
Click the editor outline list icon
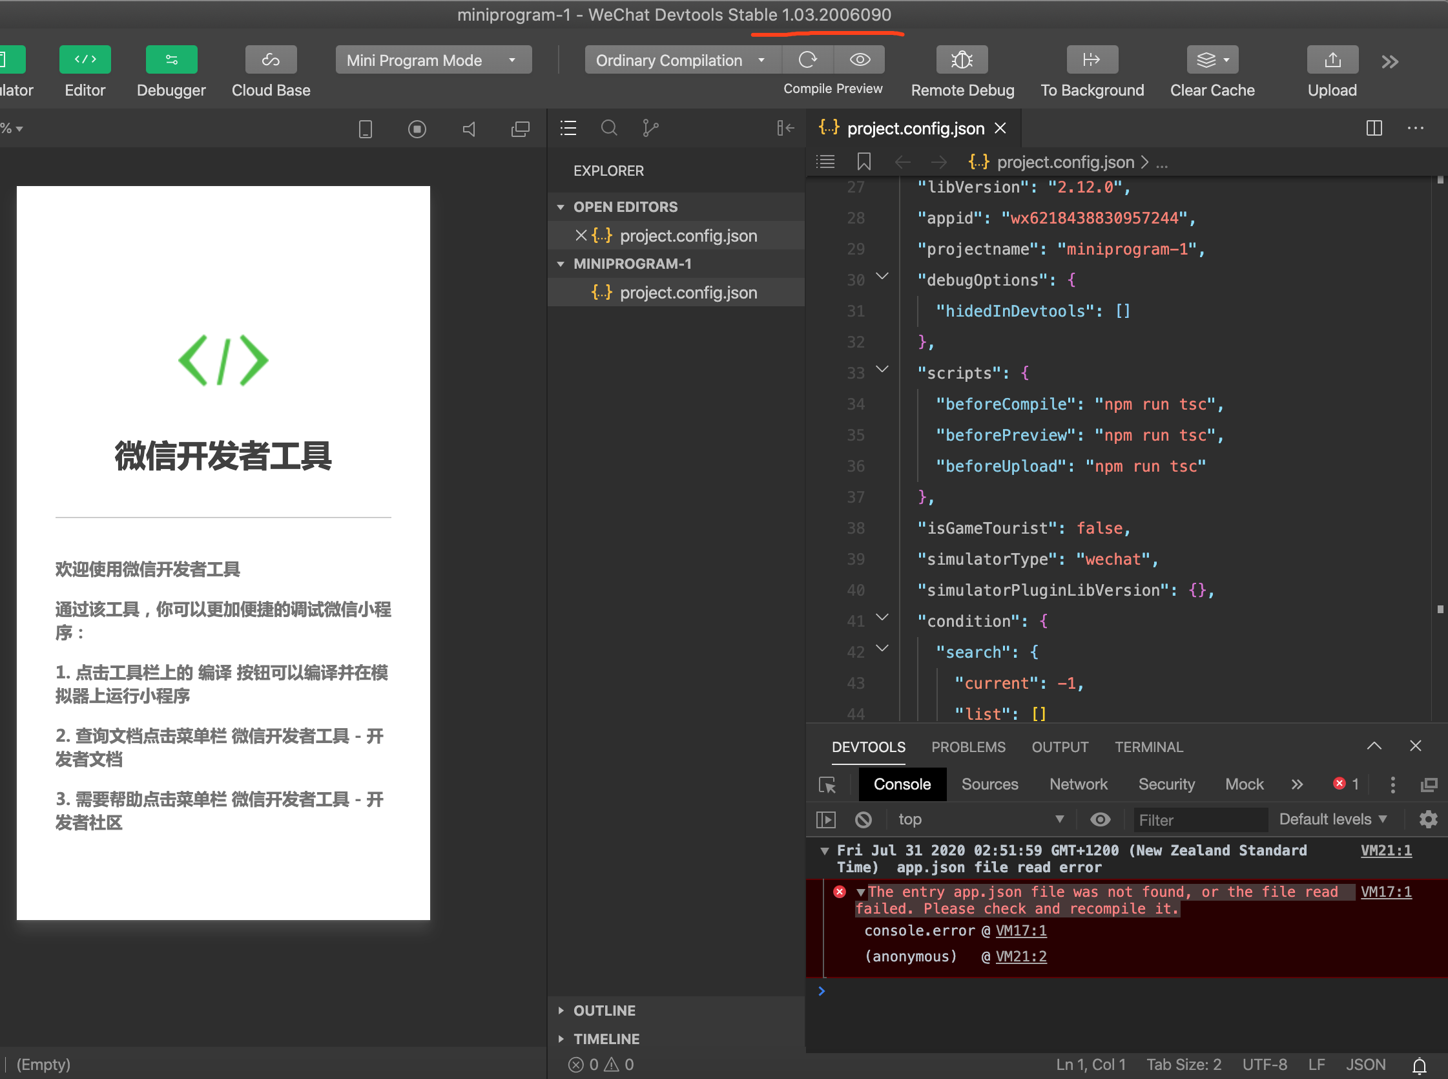(826, 162)
